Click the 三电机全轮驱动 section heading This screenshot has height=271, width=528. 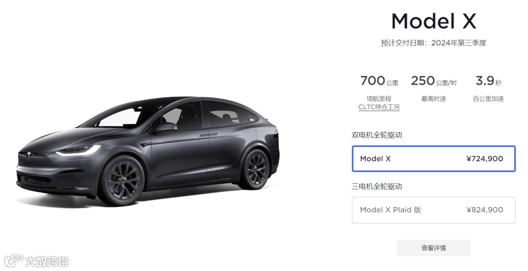coord(377,186)
